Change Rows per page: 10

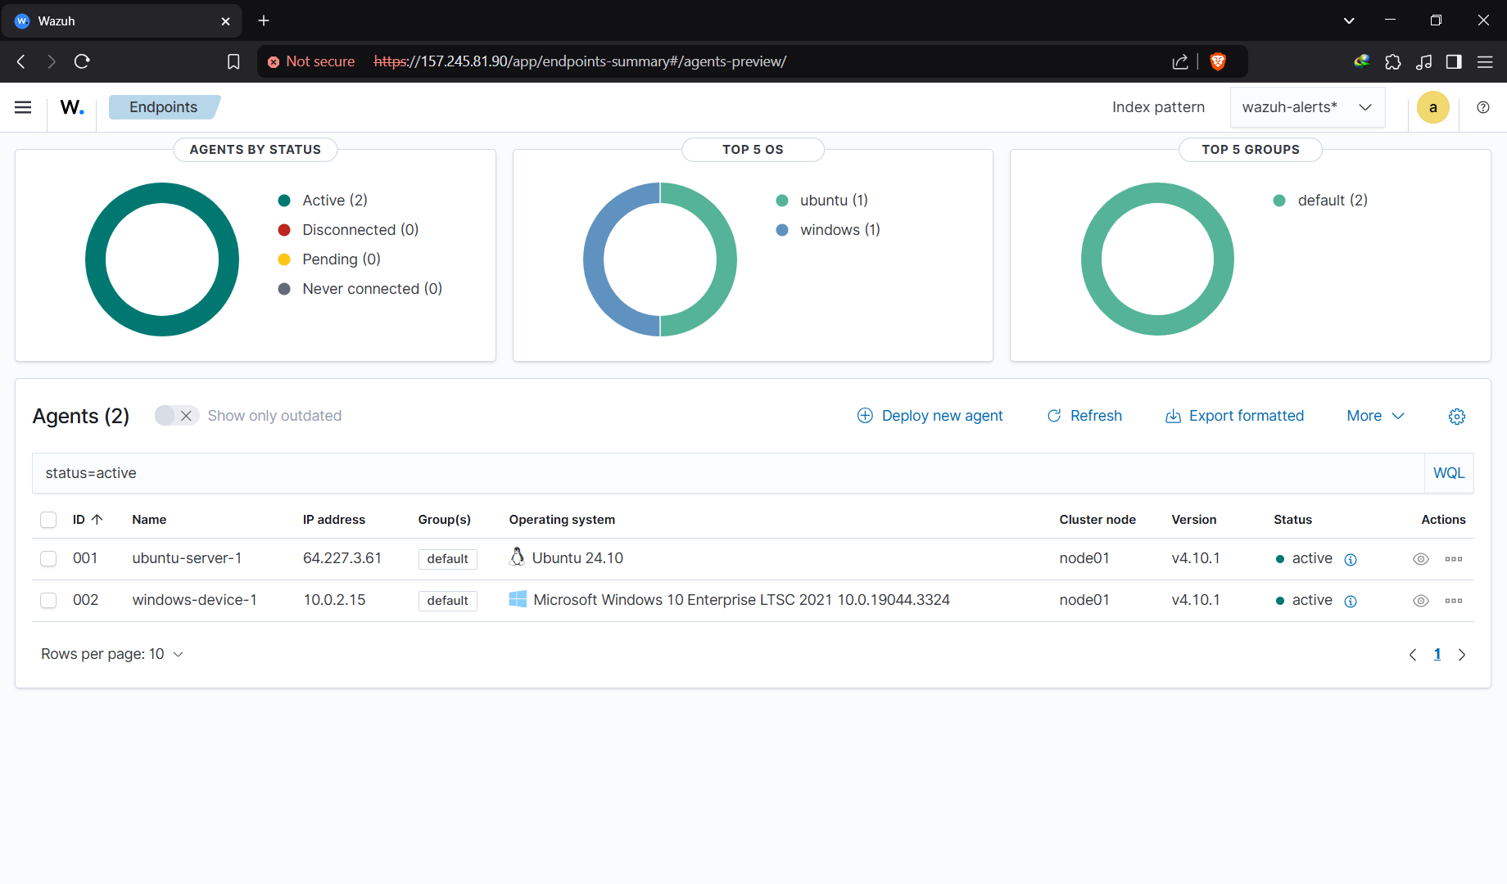click(112, 654)
